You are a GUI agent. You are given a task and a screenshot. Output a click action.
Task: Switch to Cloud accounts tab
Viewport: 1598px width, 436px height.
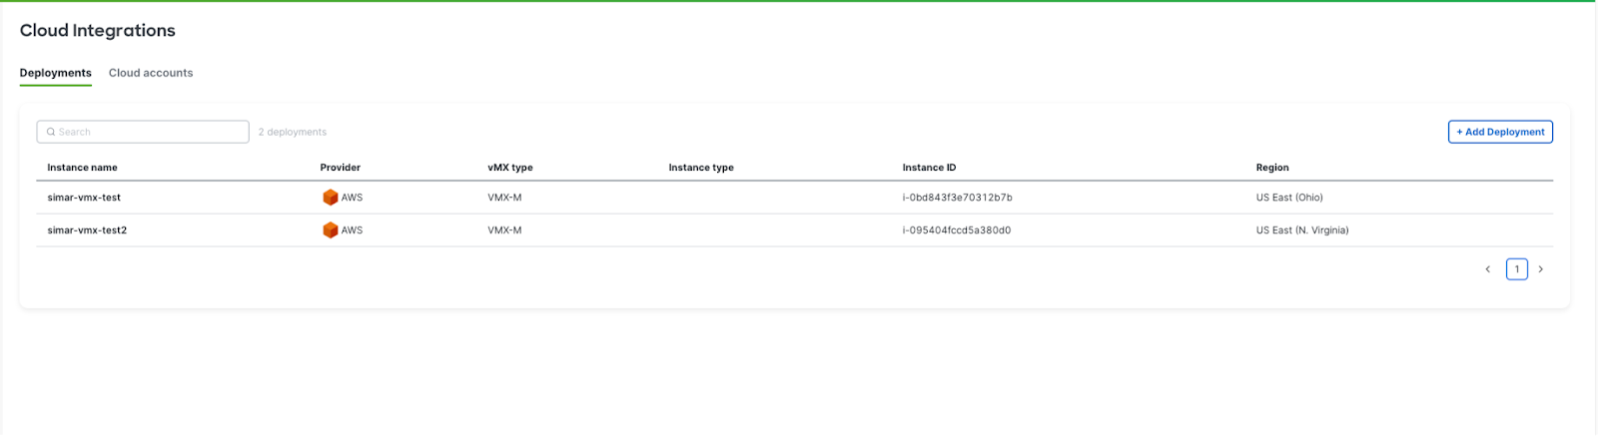tap(151, 73)
